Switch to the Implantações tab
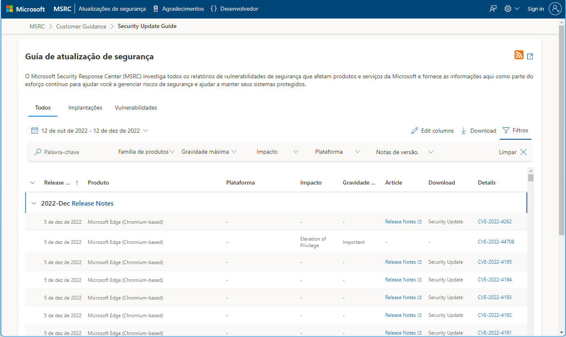Image resolution: width=566 pixels, height=337 pixels. (x=85, y=108)
